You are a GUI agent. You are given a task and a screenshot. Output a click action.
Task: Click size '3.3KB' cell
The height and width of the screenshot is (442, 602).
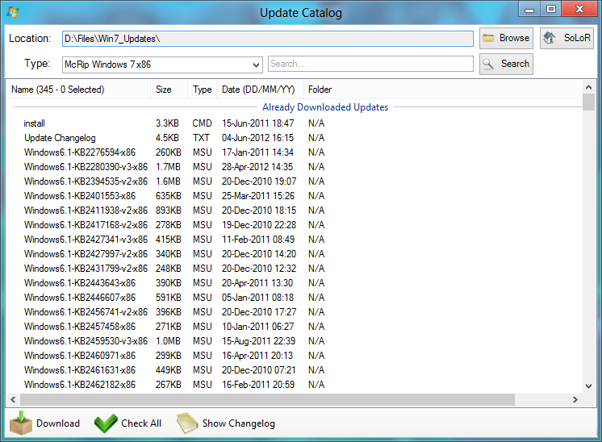tap(167, 123)
